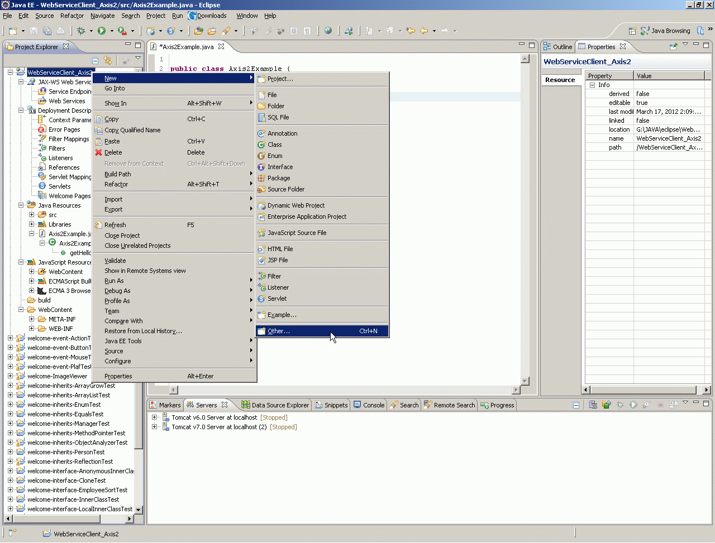Click the New Dynamic Web Project globe icon

click(x=151, y=31)
